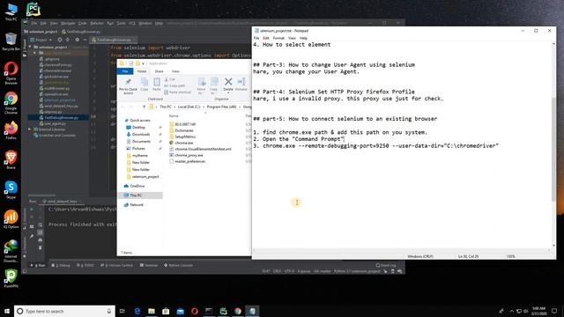Open PyCharm Version Control tab
This screenshot has width=564, height=317.
click(x=116, y=265)
